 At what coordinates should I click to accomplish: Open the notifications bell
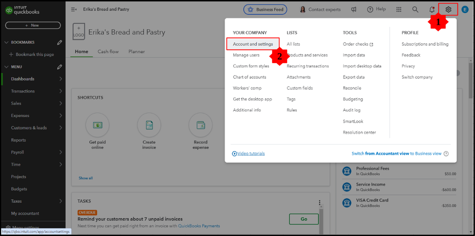coord(432,9)
